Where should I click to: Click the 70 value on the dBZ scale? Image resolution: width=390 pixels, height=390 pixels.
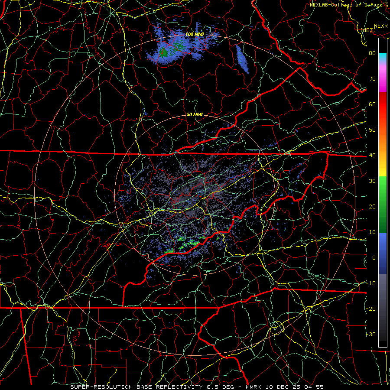(x=372, y=78)
